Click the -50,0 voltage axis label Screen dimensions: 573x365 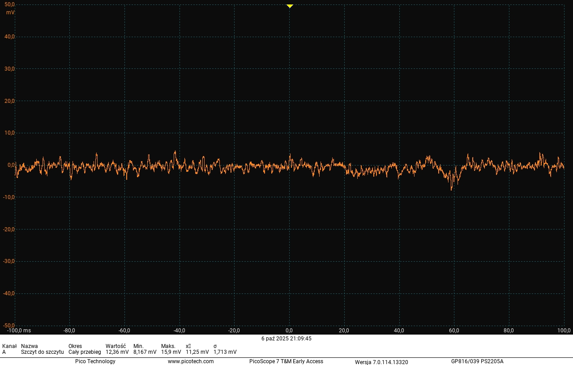9,325
